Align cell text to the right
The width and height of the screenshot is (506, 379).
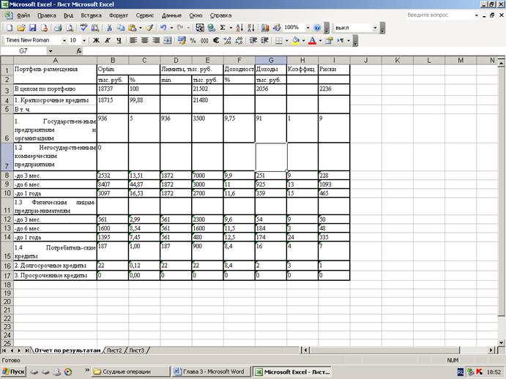(156, 40)
